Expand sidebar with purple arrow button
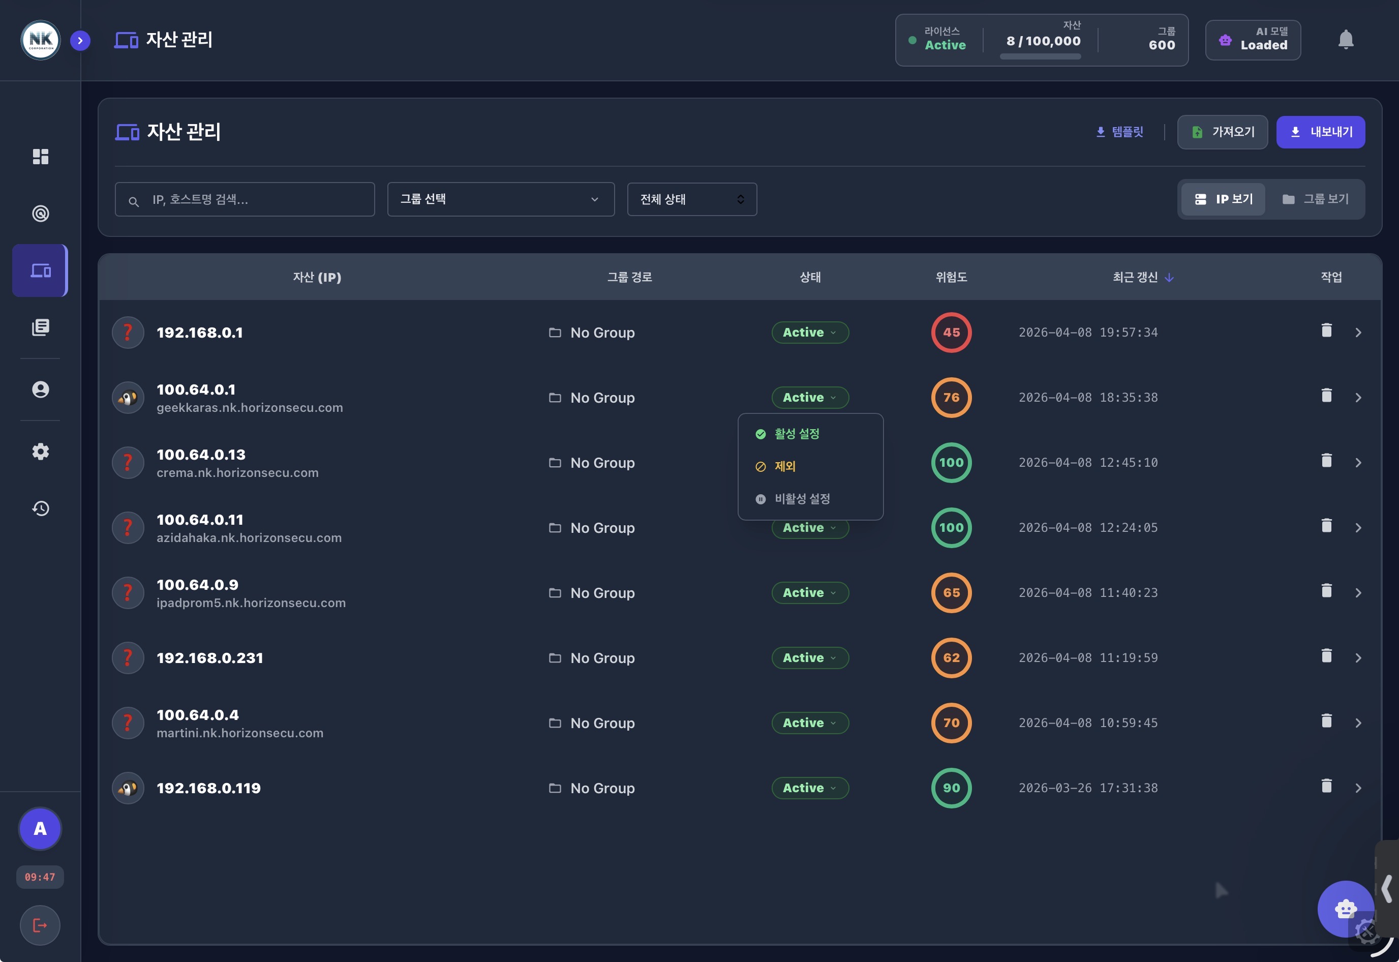The width and height of the screenshot is (1399, 962). [x=80, y=40]
